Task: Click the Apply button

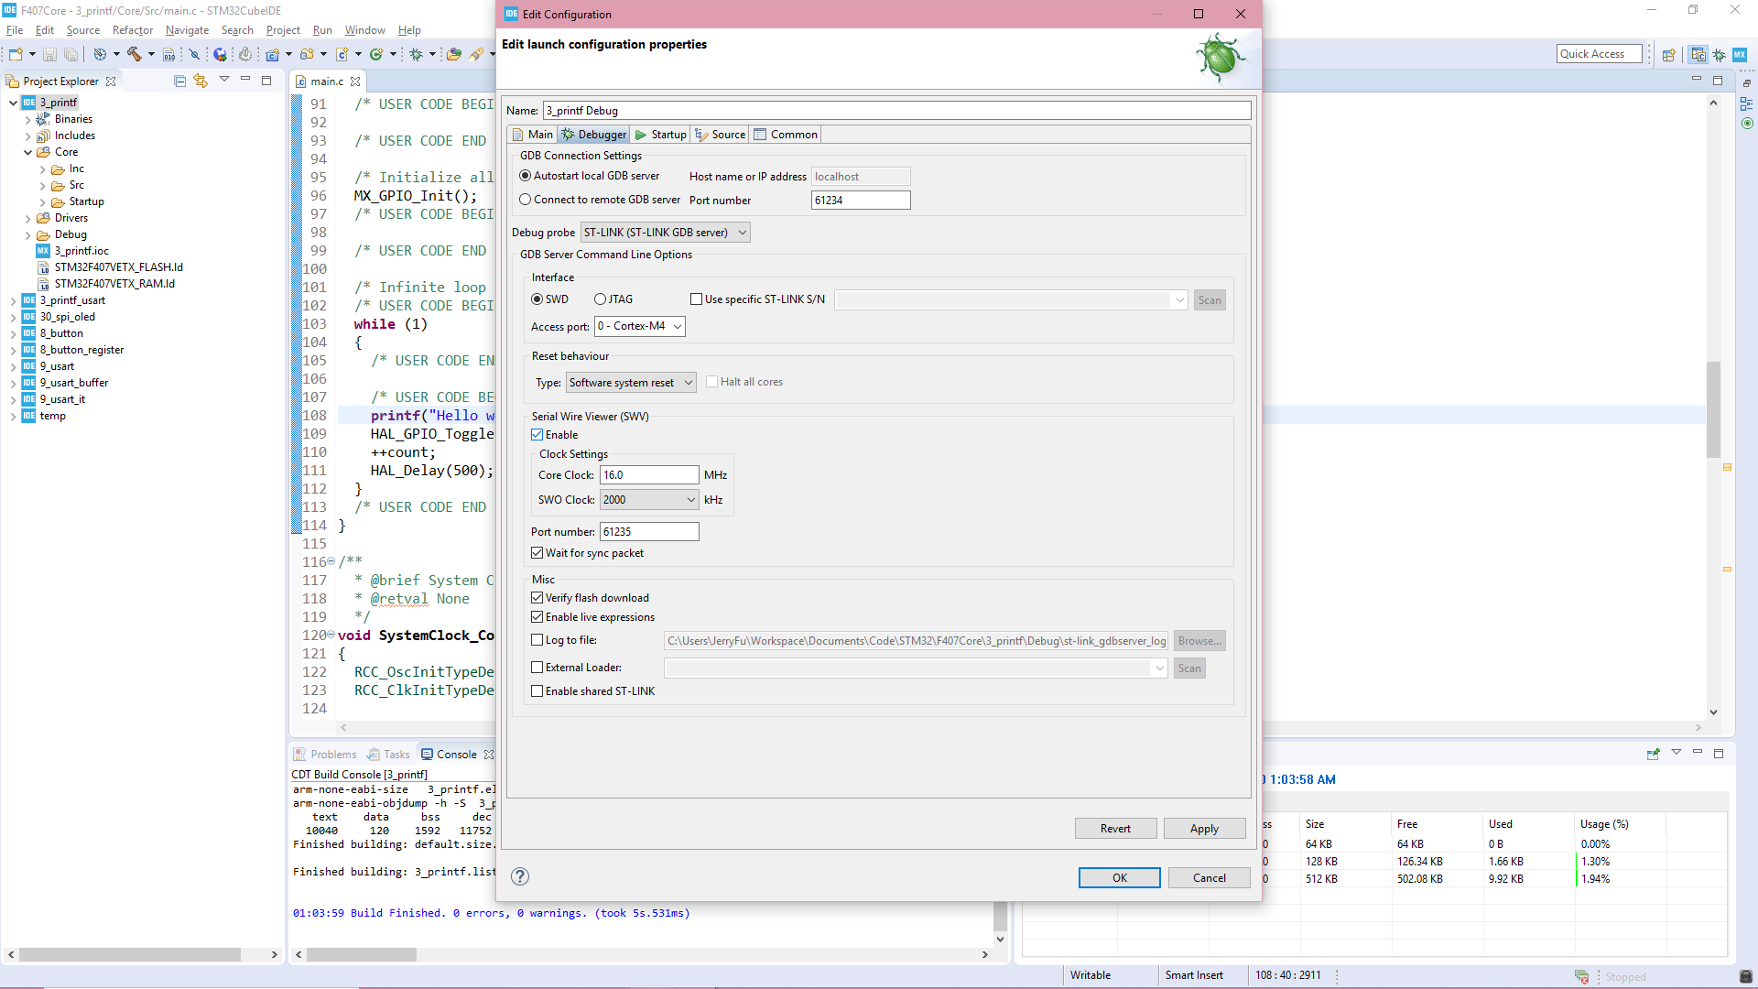Action: pyautogui.click(x=1204, y=828)
